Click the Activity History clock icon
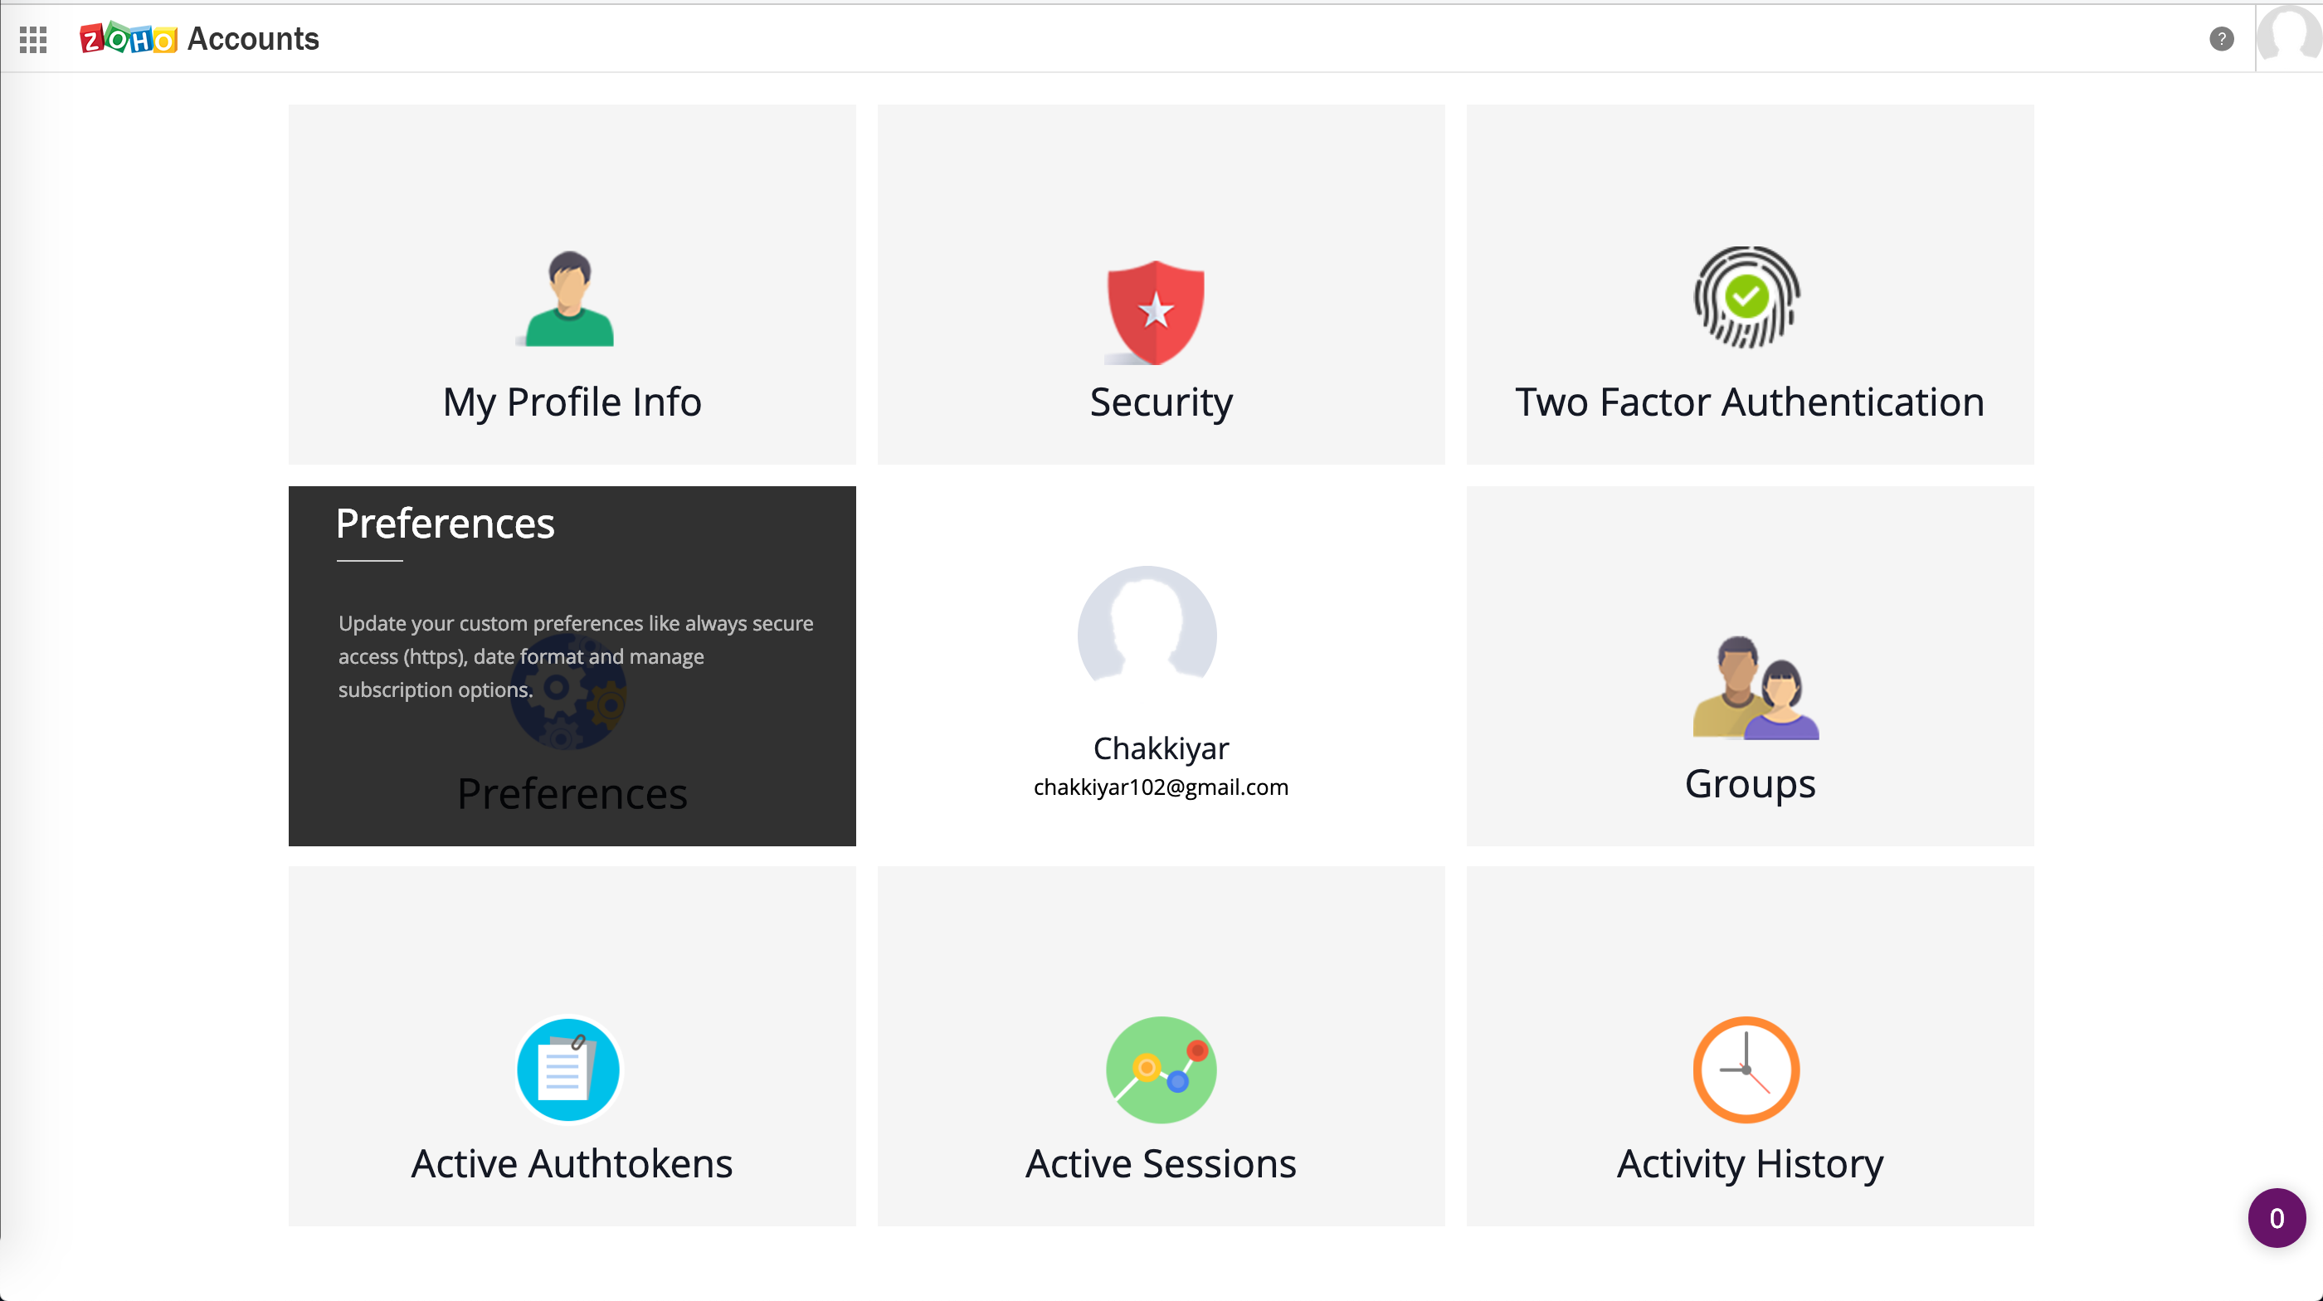2323x1301 pixels. (x=1746, y=1070)
